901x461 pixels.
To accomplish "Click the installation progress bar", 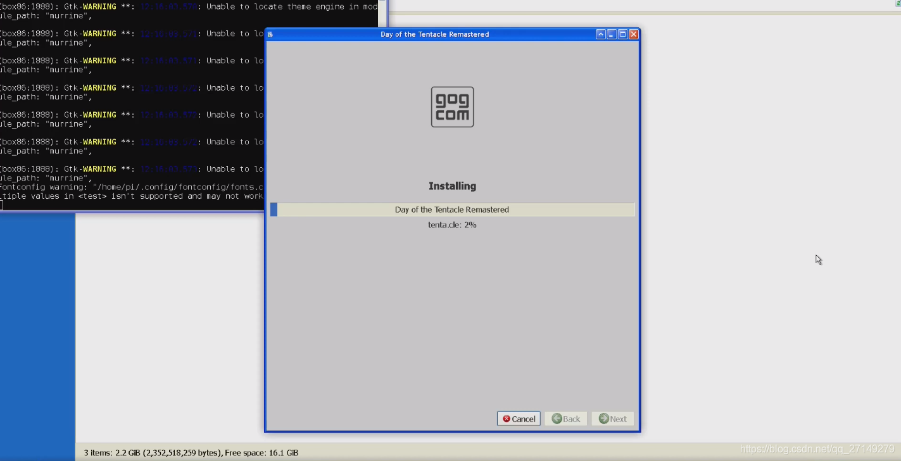I will [x=452, y=210].
